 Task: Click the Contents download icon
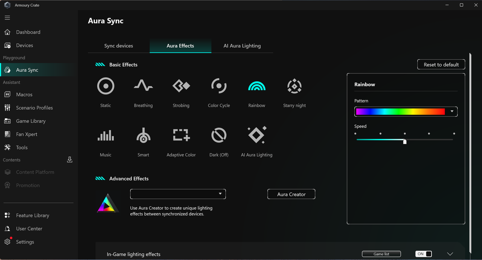(x=70, y=160)
